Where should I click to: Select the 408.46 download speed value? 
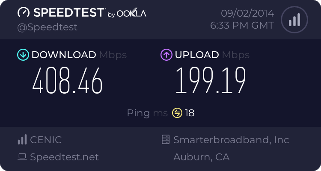(x=67, y=81)
